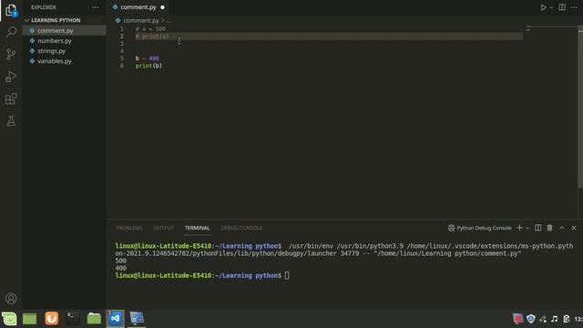Image resolution: width=583 pixels, height=328 pixels.
Task: Create a new terminal with plus icon
Action: pos(519,228)
